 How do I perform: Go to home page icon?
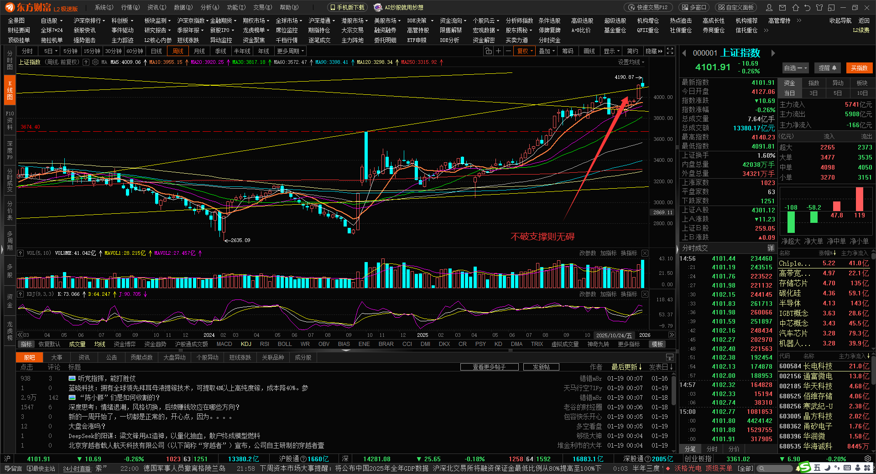pyautogui.click(x=796, y=7)
